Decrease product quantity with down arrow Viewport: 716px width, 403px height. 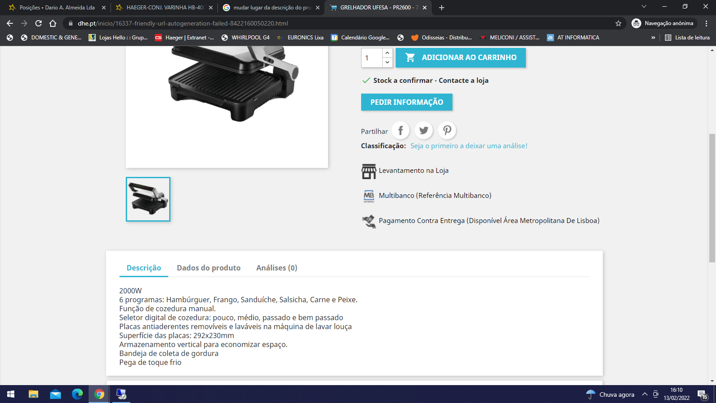coord(388,62)
